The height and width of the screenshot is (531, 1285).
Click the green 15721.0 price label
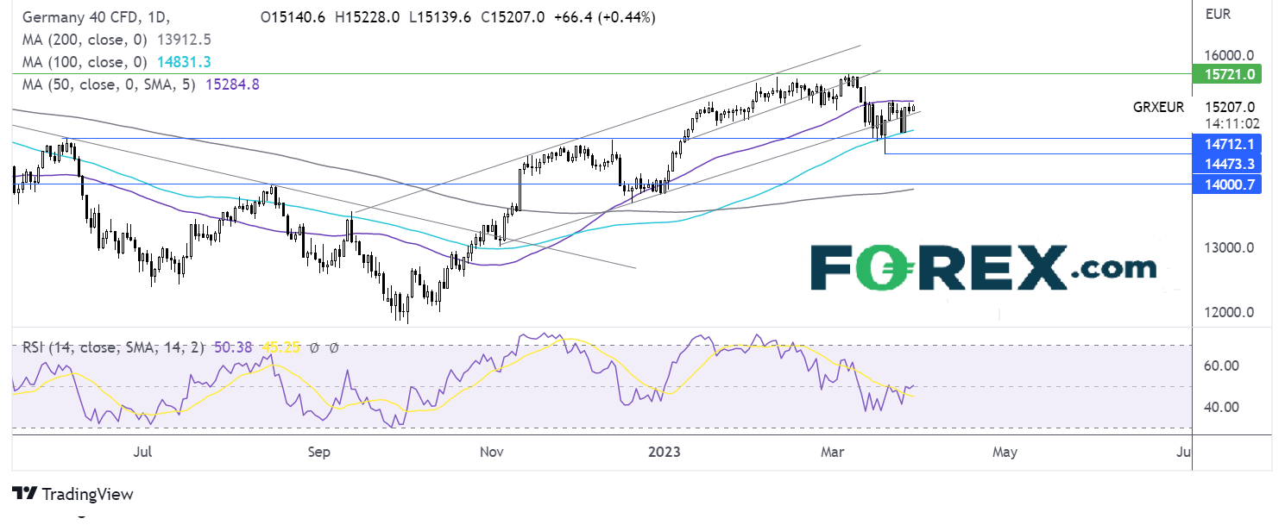pos(1226,75)
